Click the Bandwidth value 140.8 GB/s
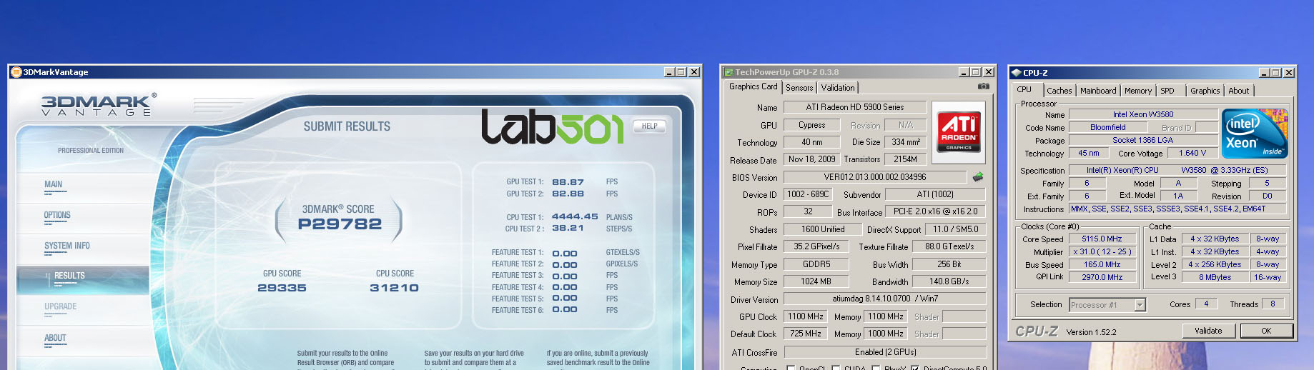The image size is (1314, 370). [949, 281]
